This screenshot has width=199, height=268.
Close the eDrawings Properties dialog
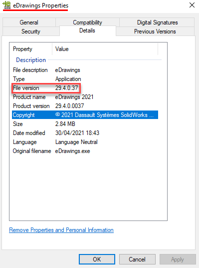(192, 5)
